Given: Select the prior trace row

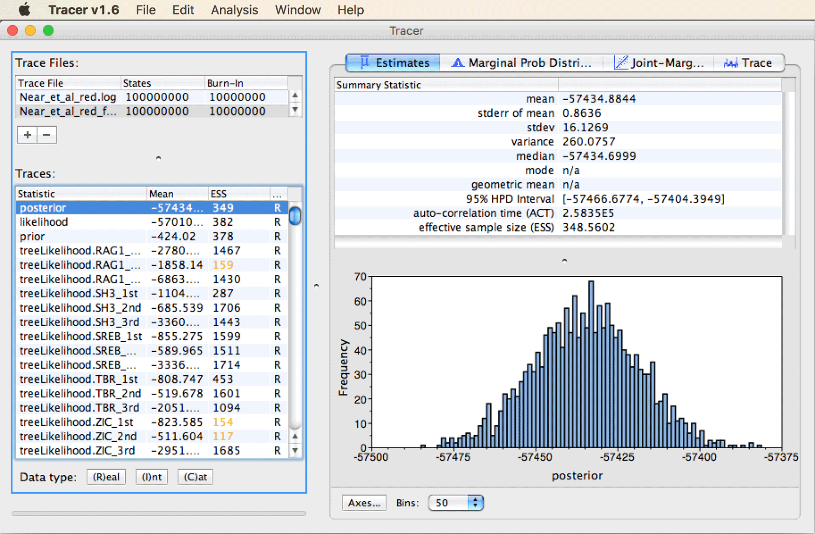Looking at the screenshot, I should [x=152, y=236].
